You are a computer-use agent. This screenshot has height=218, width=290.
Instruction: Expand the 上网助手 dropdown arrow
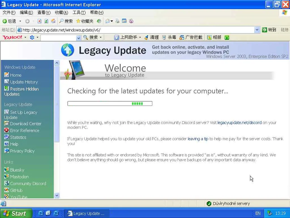coord(140,37)
